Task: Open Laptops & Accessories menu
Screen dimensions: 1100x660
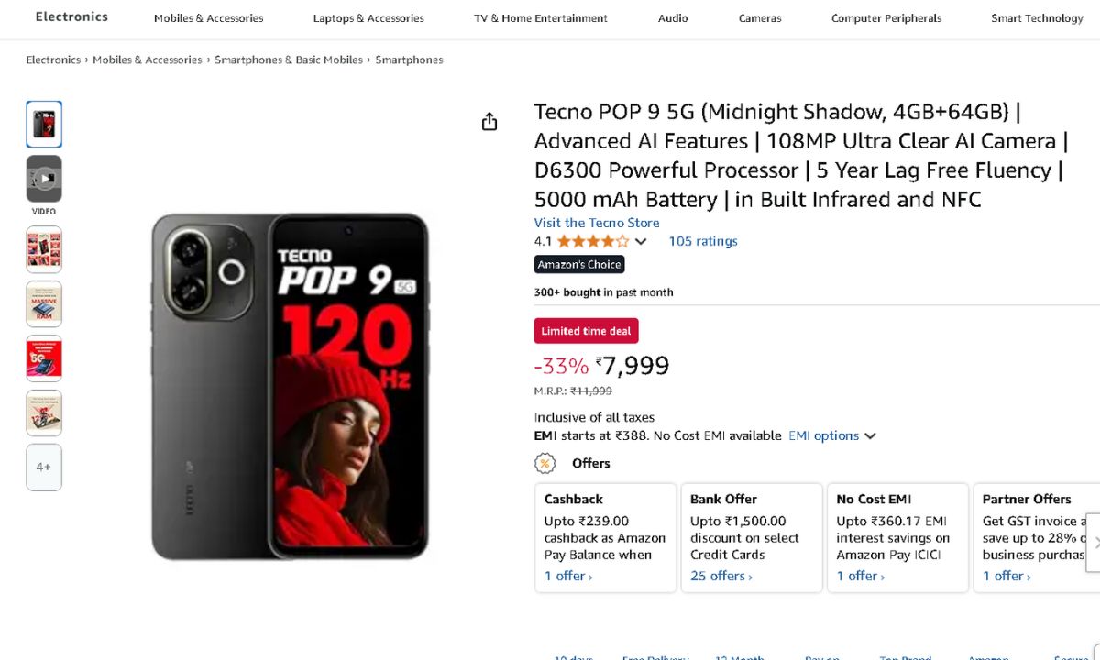Action: click(368, 18)
